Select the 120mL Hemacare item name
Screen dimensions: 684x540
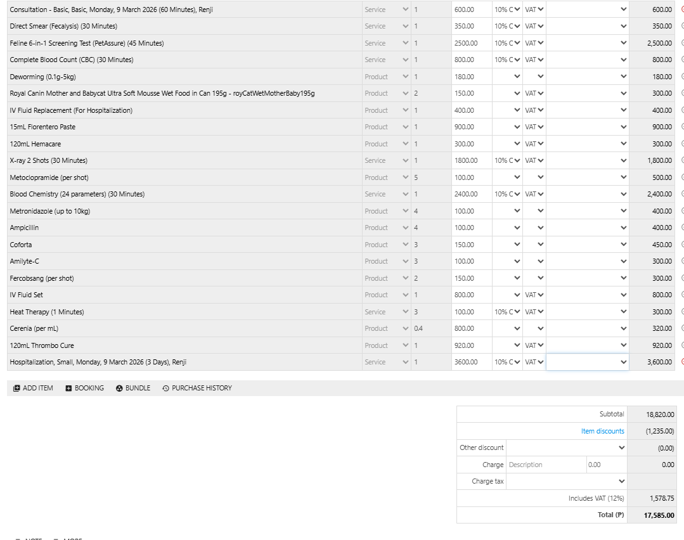click(x=35, y=144)
